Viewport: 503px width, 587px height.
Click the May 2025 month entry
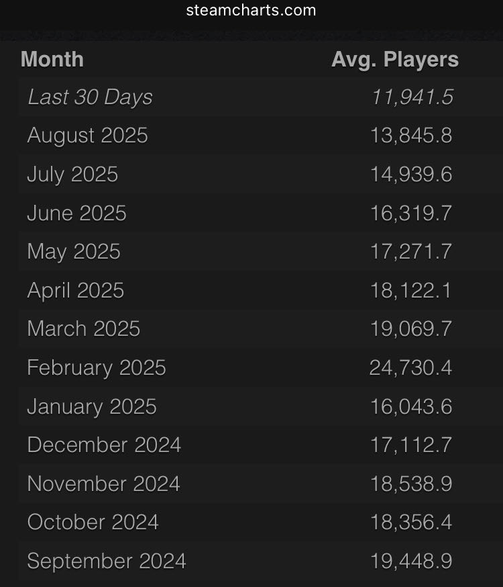click(74, 252)
